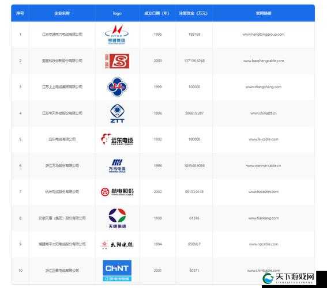
Task: Open the www.baoshengcable.com link
Action: click(x=264, y=61)
